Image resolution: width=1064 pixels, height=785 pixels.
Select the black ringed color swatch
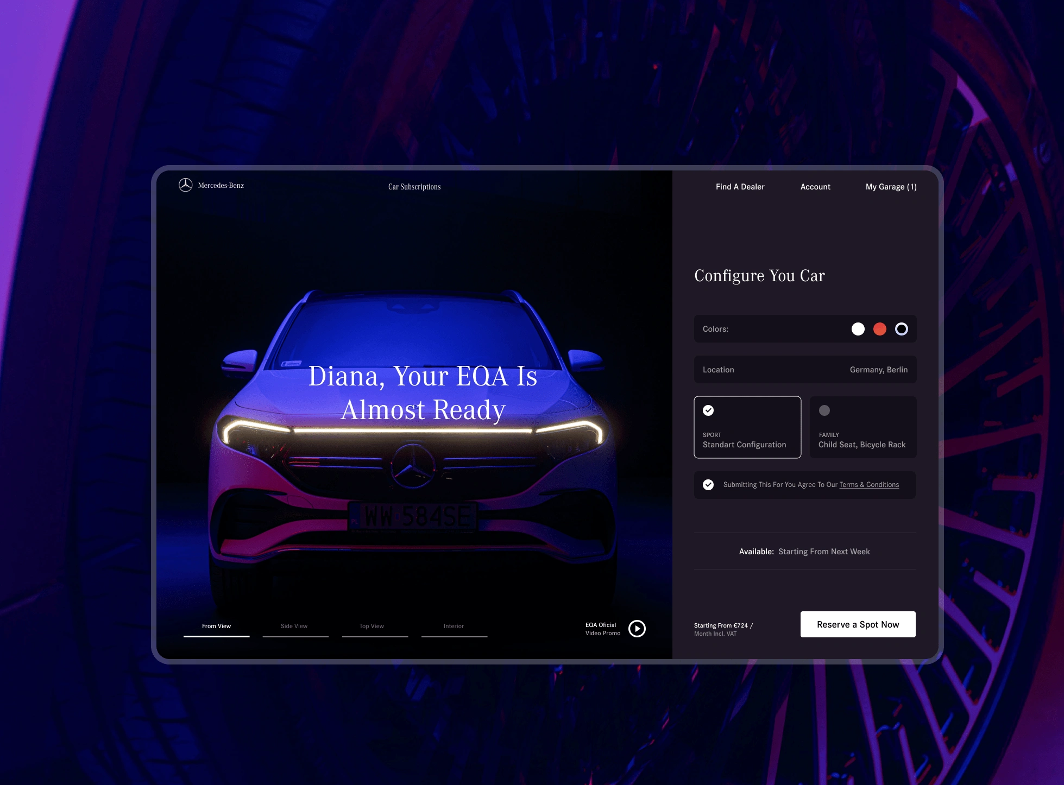point(902,329)
